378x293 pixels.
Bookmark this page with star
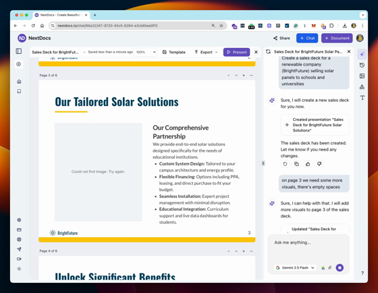click(x=221, y=26)
